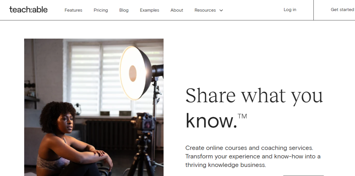Go to the Pricing page

[101, 10]
